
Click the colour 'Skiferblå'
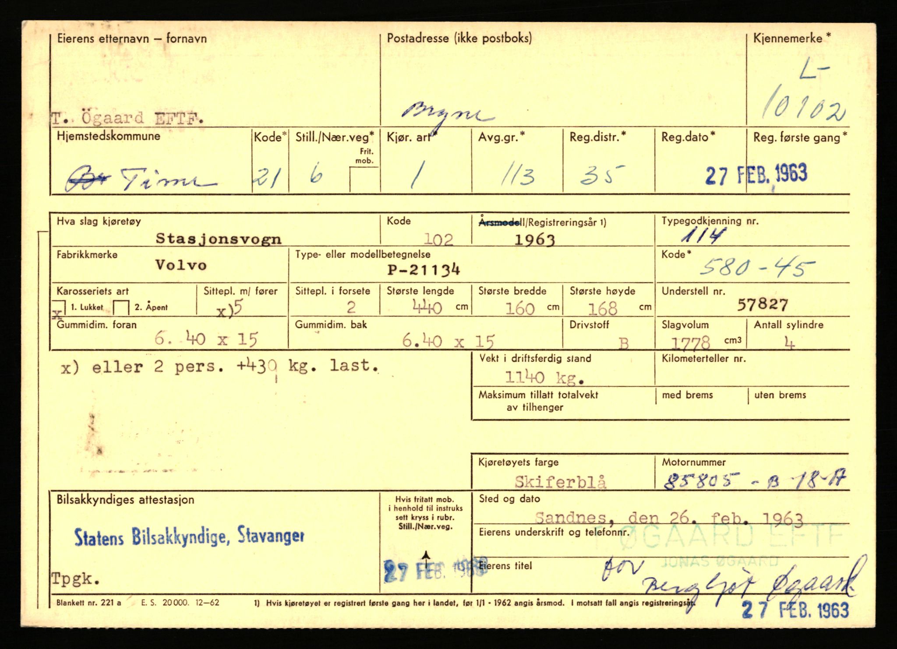560,482
